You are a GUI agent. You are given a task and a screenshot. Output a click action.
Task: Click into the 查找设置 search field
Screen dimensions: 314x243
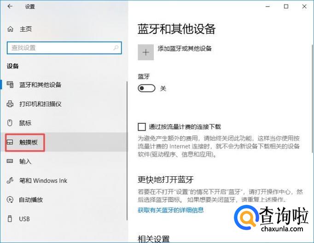click(x=64, y=48)
